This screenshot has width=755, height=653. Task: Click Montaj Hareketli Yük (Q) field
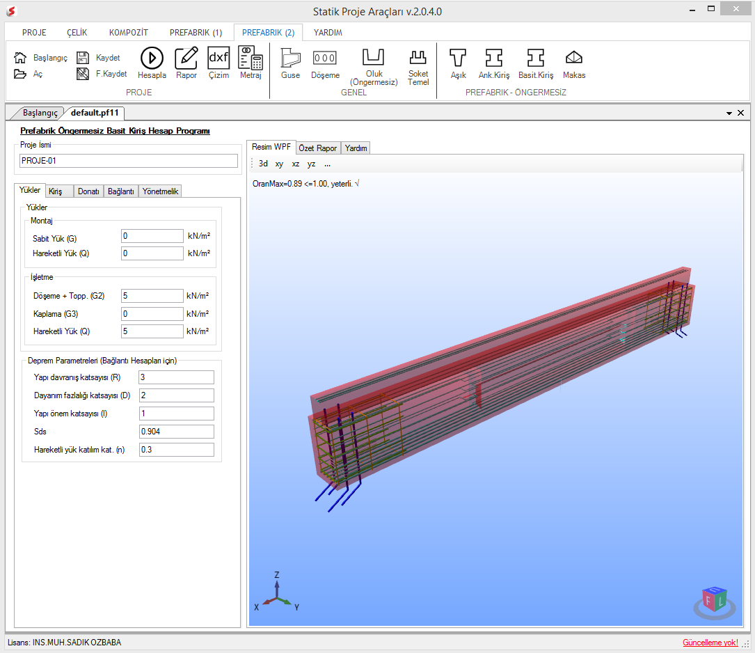[x=152, y=253]
